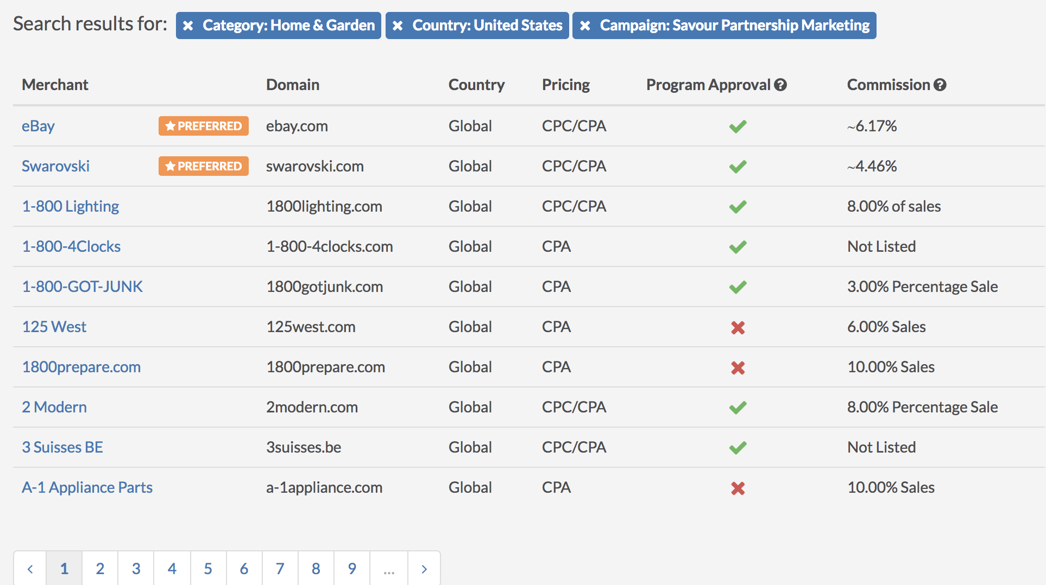Screen dimensions: 1046x585
Task: Click the 8.00% Percentage Sale commission
Action: tap(923, 407)
